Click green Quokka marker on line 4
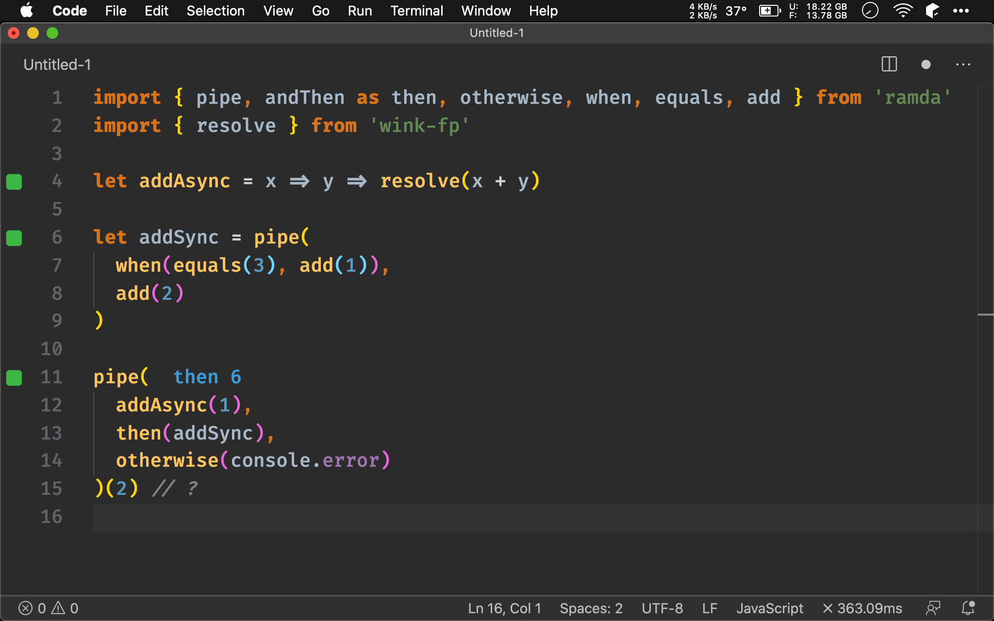The width and height of the screenshot is (994, 621). pyautogui.click(x=14, y=181)
